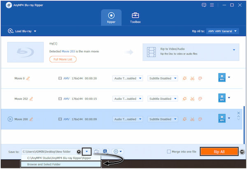
Task: Open the effects wand icon for Movie 202
Action: click(184, 98)
